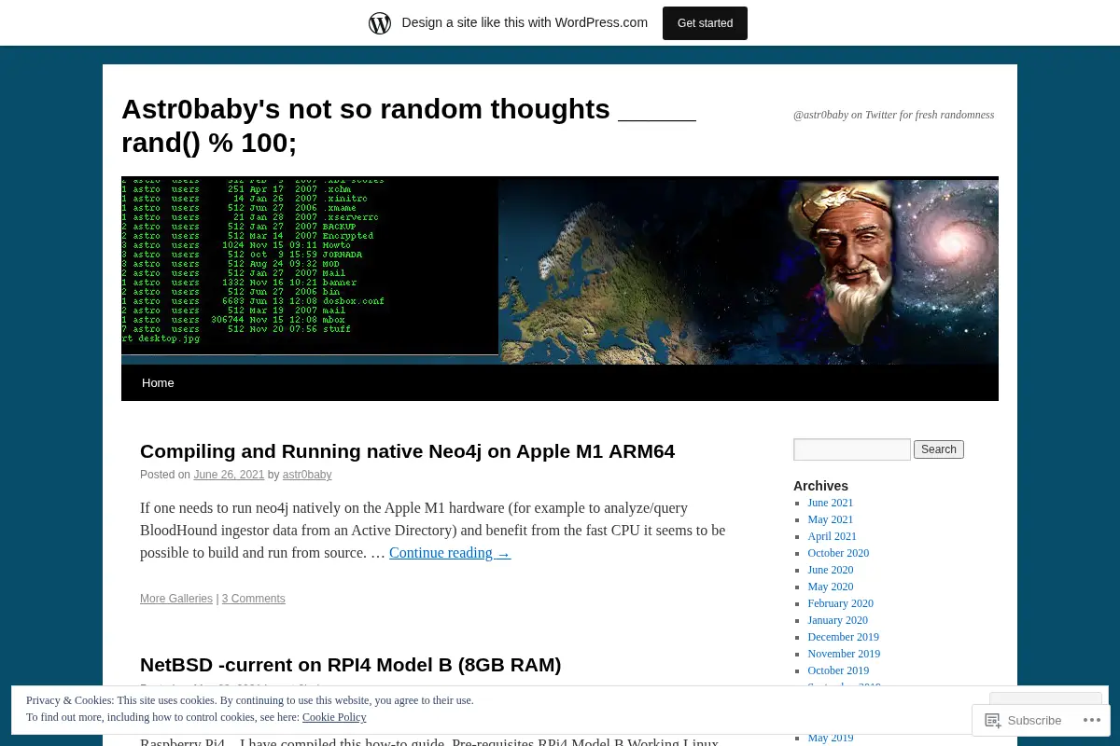The width and height of the screenshot is (1120, 746).
Task: Open the Neo4j on Apple M1 post title
Action: 407,451
